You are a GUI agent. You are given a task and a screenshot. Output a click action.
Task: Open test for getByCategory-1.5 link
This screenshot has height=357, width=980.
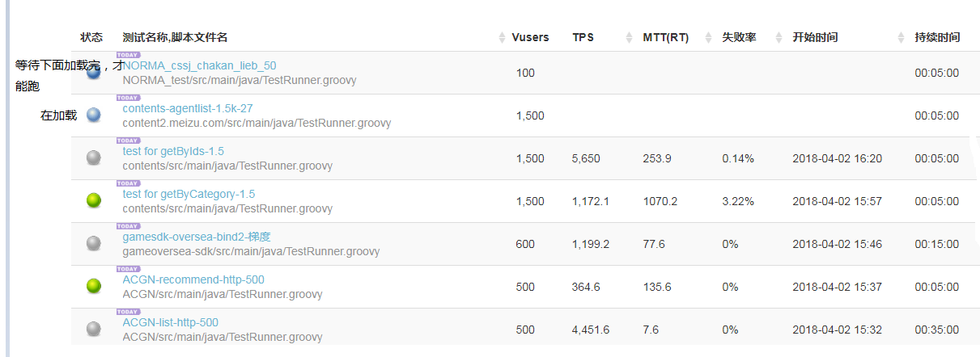tap(189, 194)
